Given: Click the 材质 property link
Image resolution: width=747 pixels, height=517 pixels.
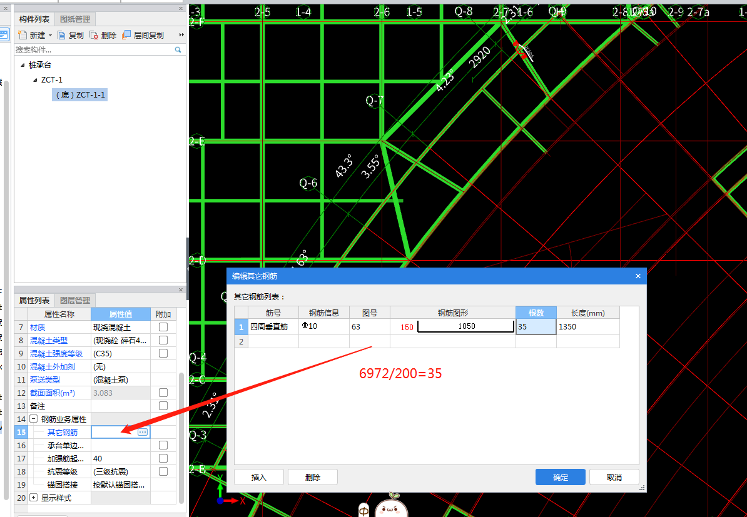Looking at the screenshot, I should 38,328.
